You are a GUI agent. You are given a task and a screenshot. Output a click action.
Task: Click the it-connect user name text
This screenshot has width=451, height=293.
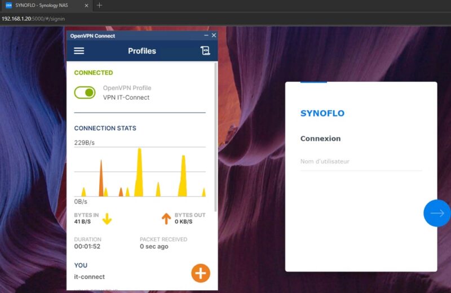[90, 277]
